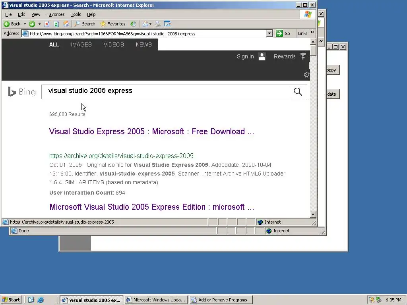Click the page scrollbar up arrow
407x305 pixels.
tap(313, 41)
